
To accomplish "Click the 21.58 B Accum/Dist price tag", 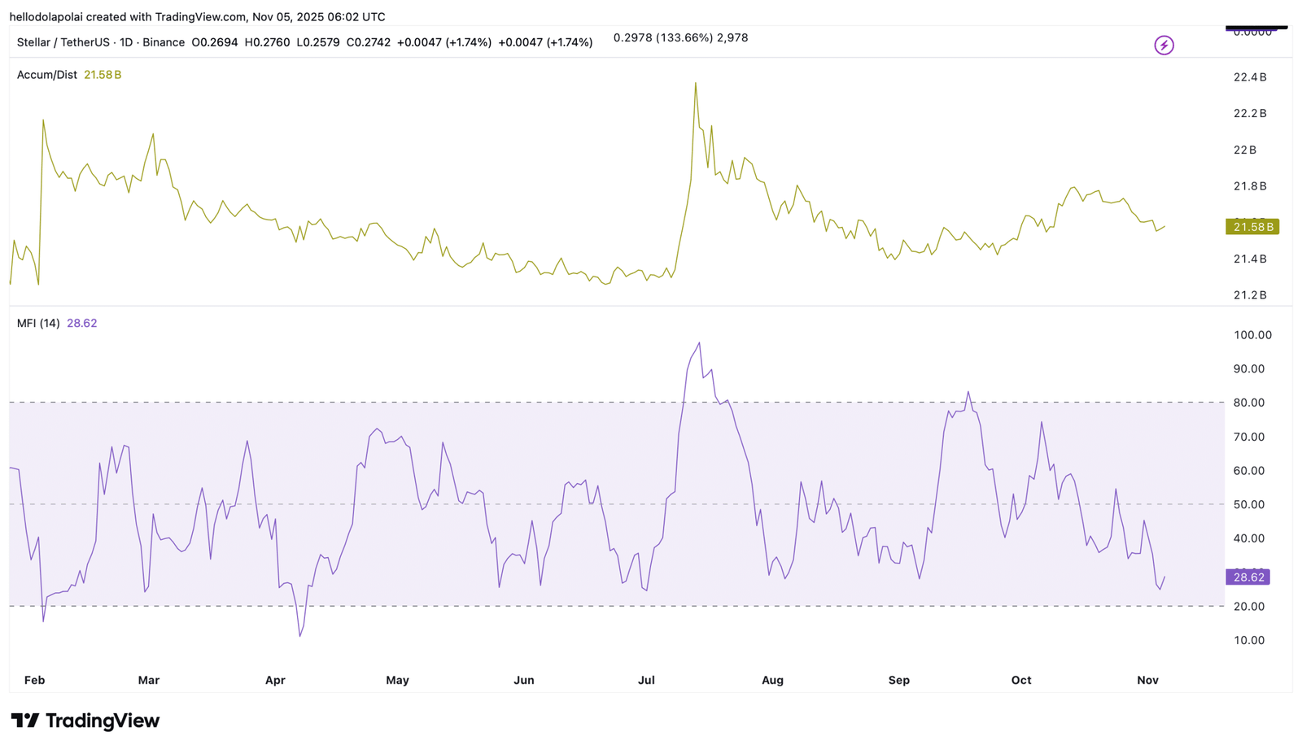I will [x=1252, y=227].
